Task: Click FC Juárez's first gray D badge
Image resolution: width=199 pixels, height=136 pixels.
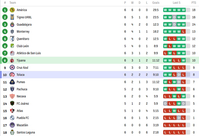Action: (x=165, y=104)
